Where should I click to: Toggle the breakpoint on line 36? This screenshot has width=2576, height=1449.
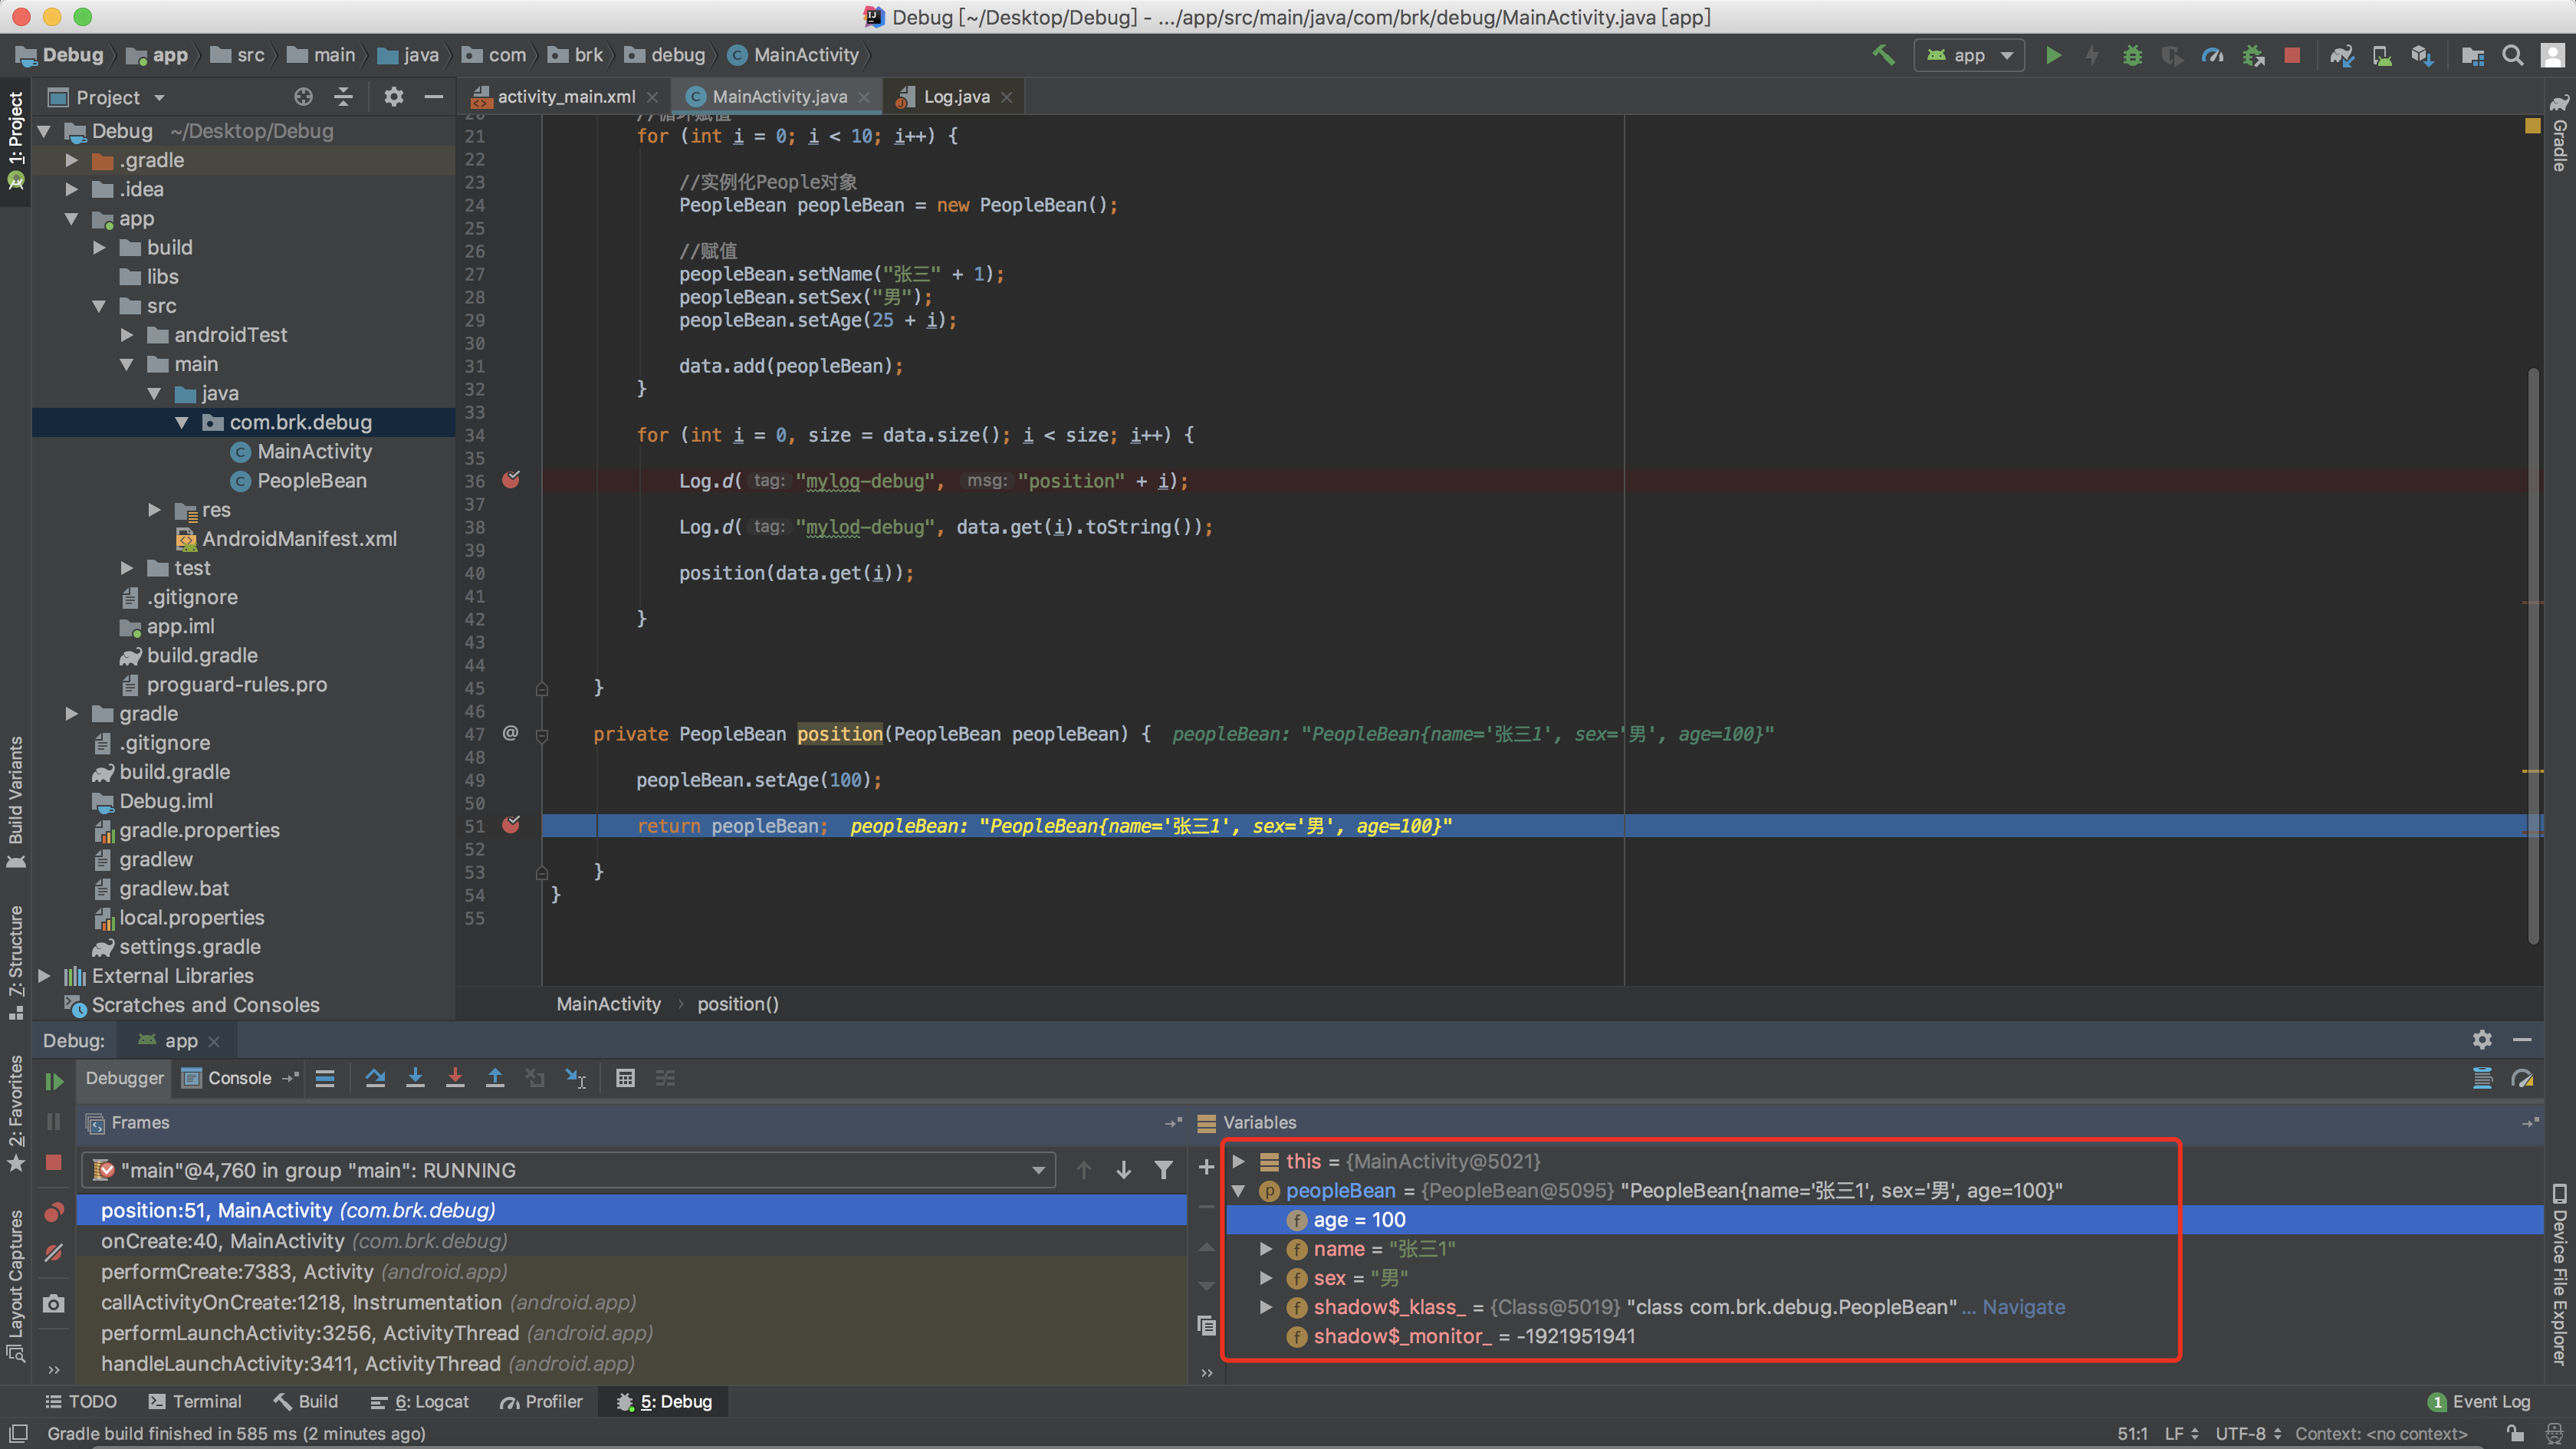click(x=511, y=480)
